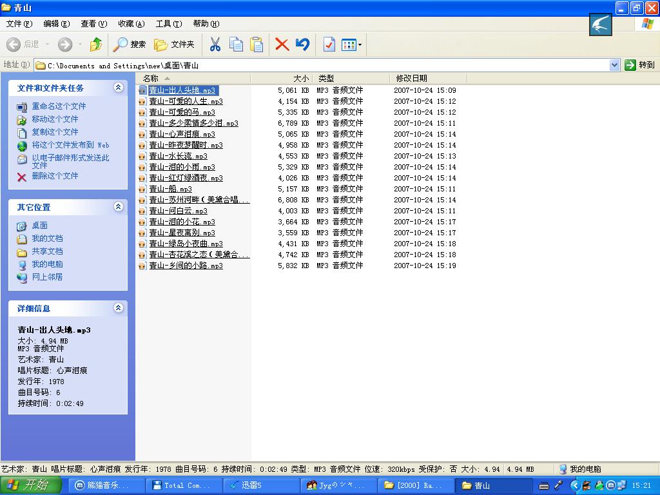Viewport: 660px width, 495px height.
Task: Click the Back navigation arrow
Action: (14, 44)
